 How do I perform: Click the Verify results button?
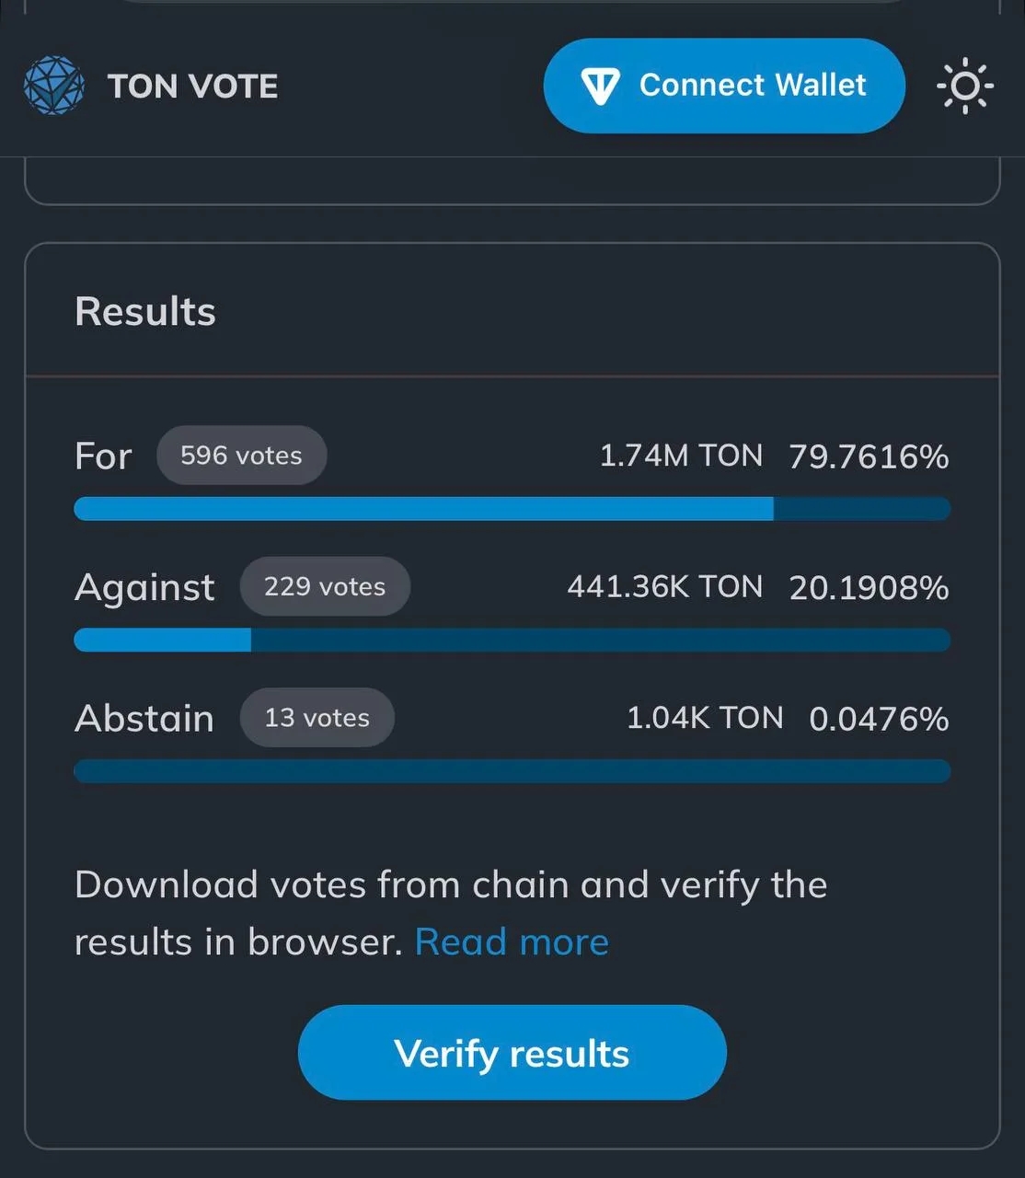click(x=512, y=1053)
